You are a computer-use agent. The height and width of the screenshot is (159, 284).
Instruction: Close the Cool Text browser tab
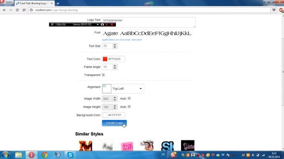coord(51,3)
